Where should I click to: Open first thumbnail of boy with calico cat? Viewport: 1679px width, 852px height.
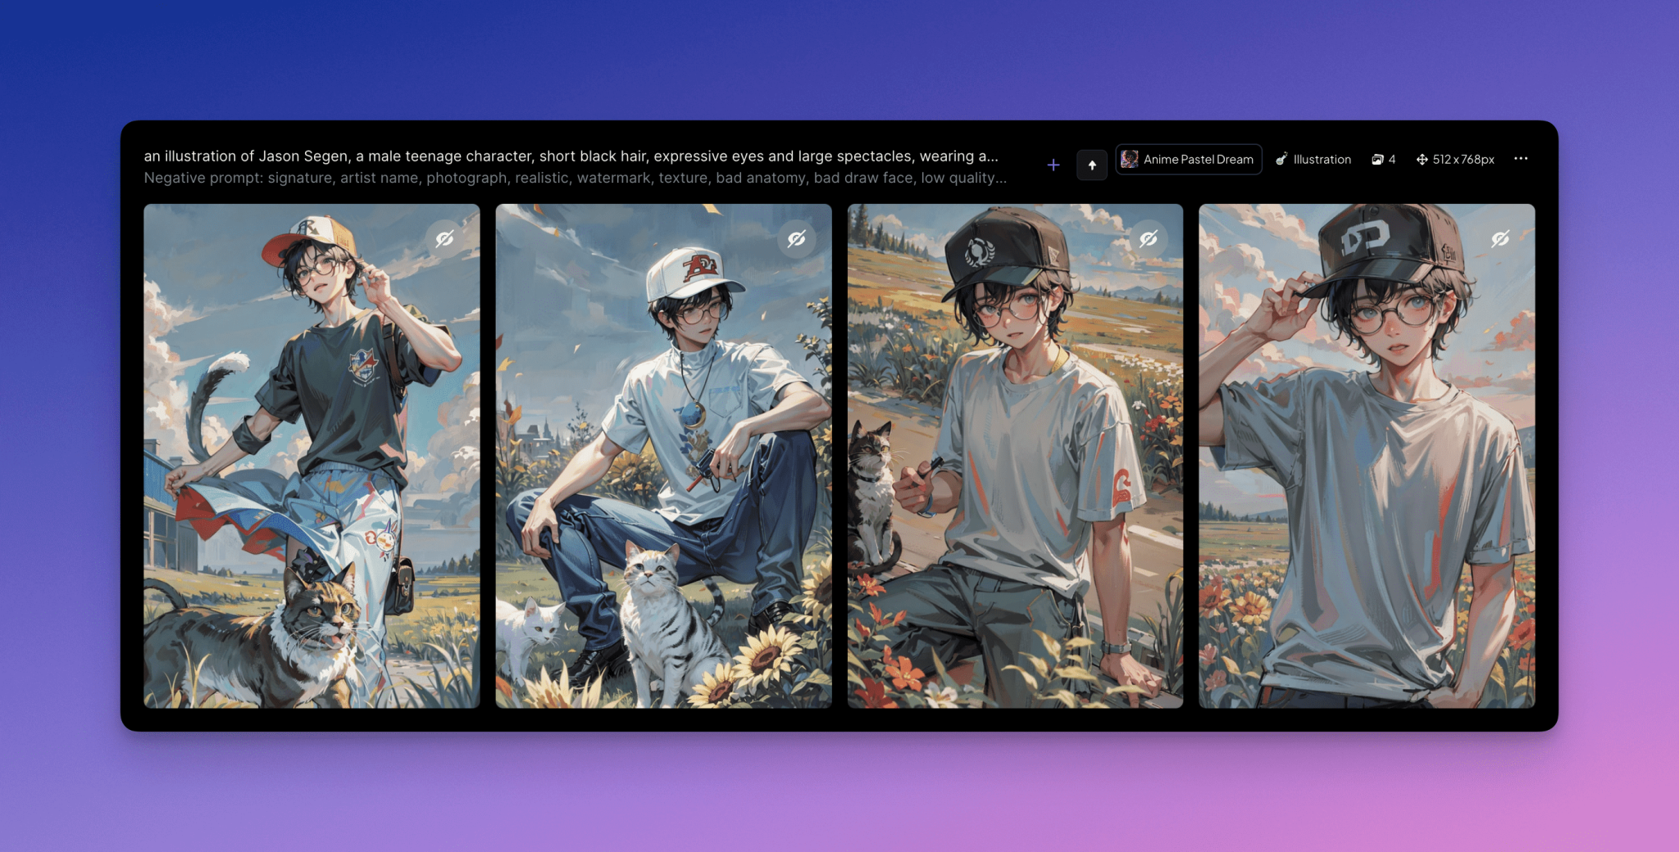pos(312,455)
